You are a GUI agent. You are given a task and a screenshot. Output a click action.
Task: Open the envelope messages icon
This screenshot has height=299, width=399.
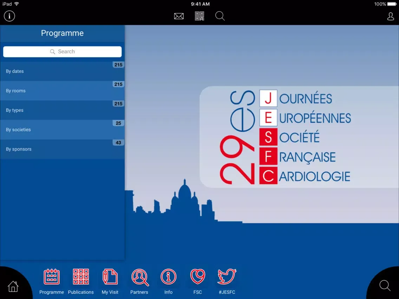coord(179,16)
